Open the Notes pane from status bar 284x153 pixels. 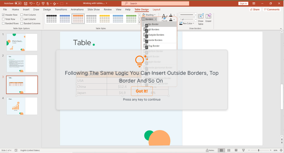(210, 150)
